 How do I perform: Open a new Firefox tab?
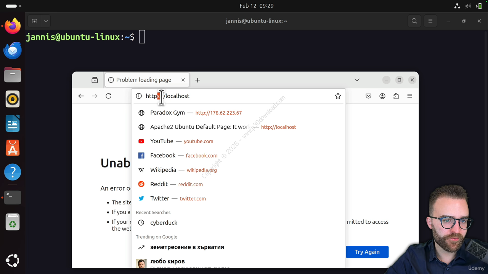click(197, 80)
